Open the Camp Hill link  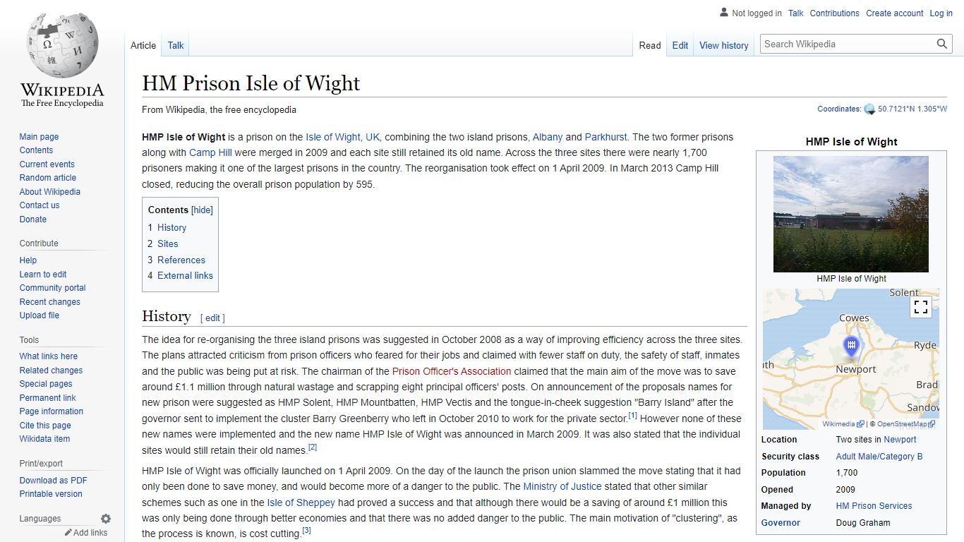point(210,152)
